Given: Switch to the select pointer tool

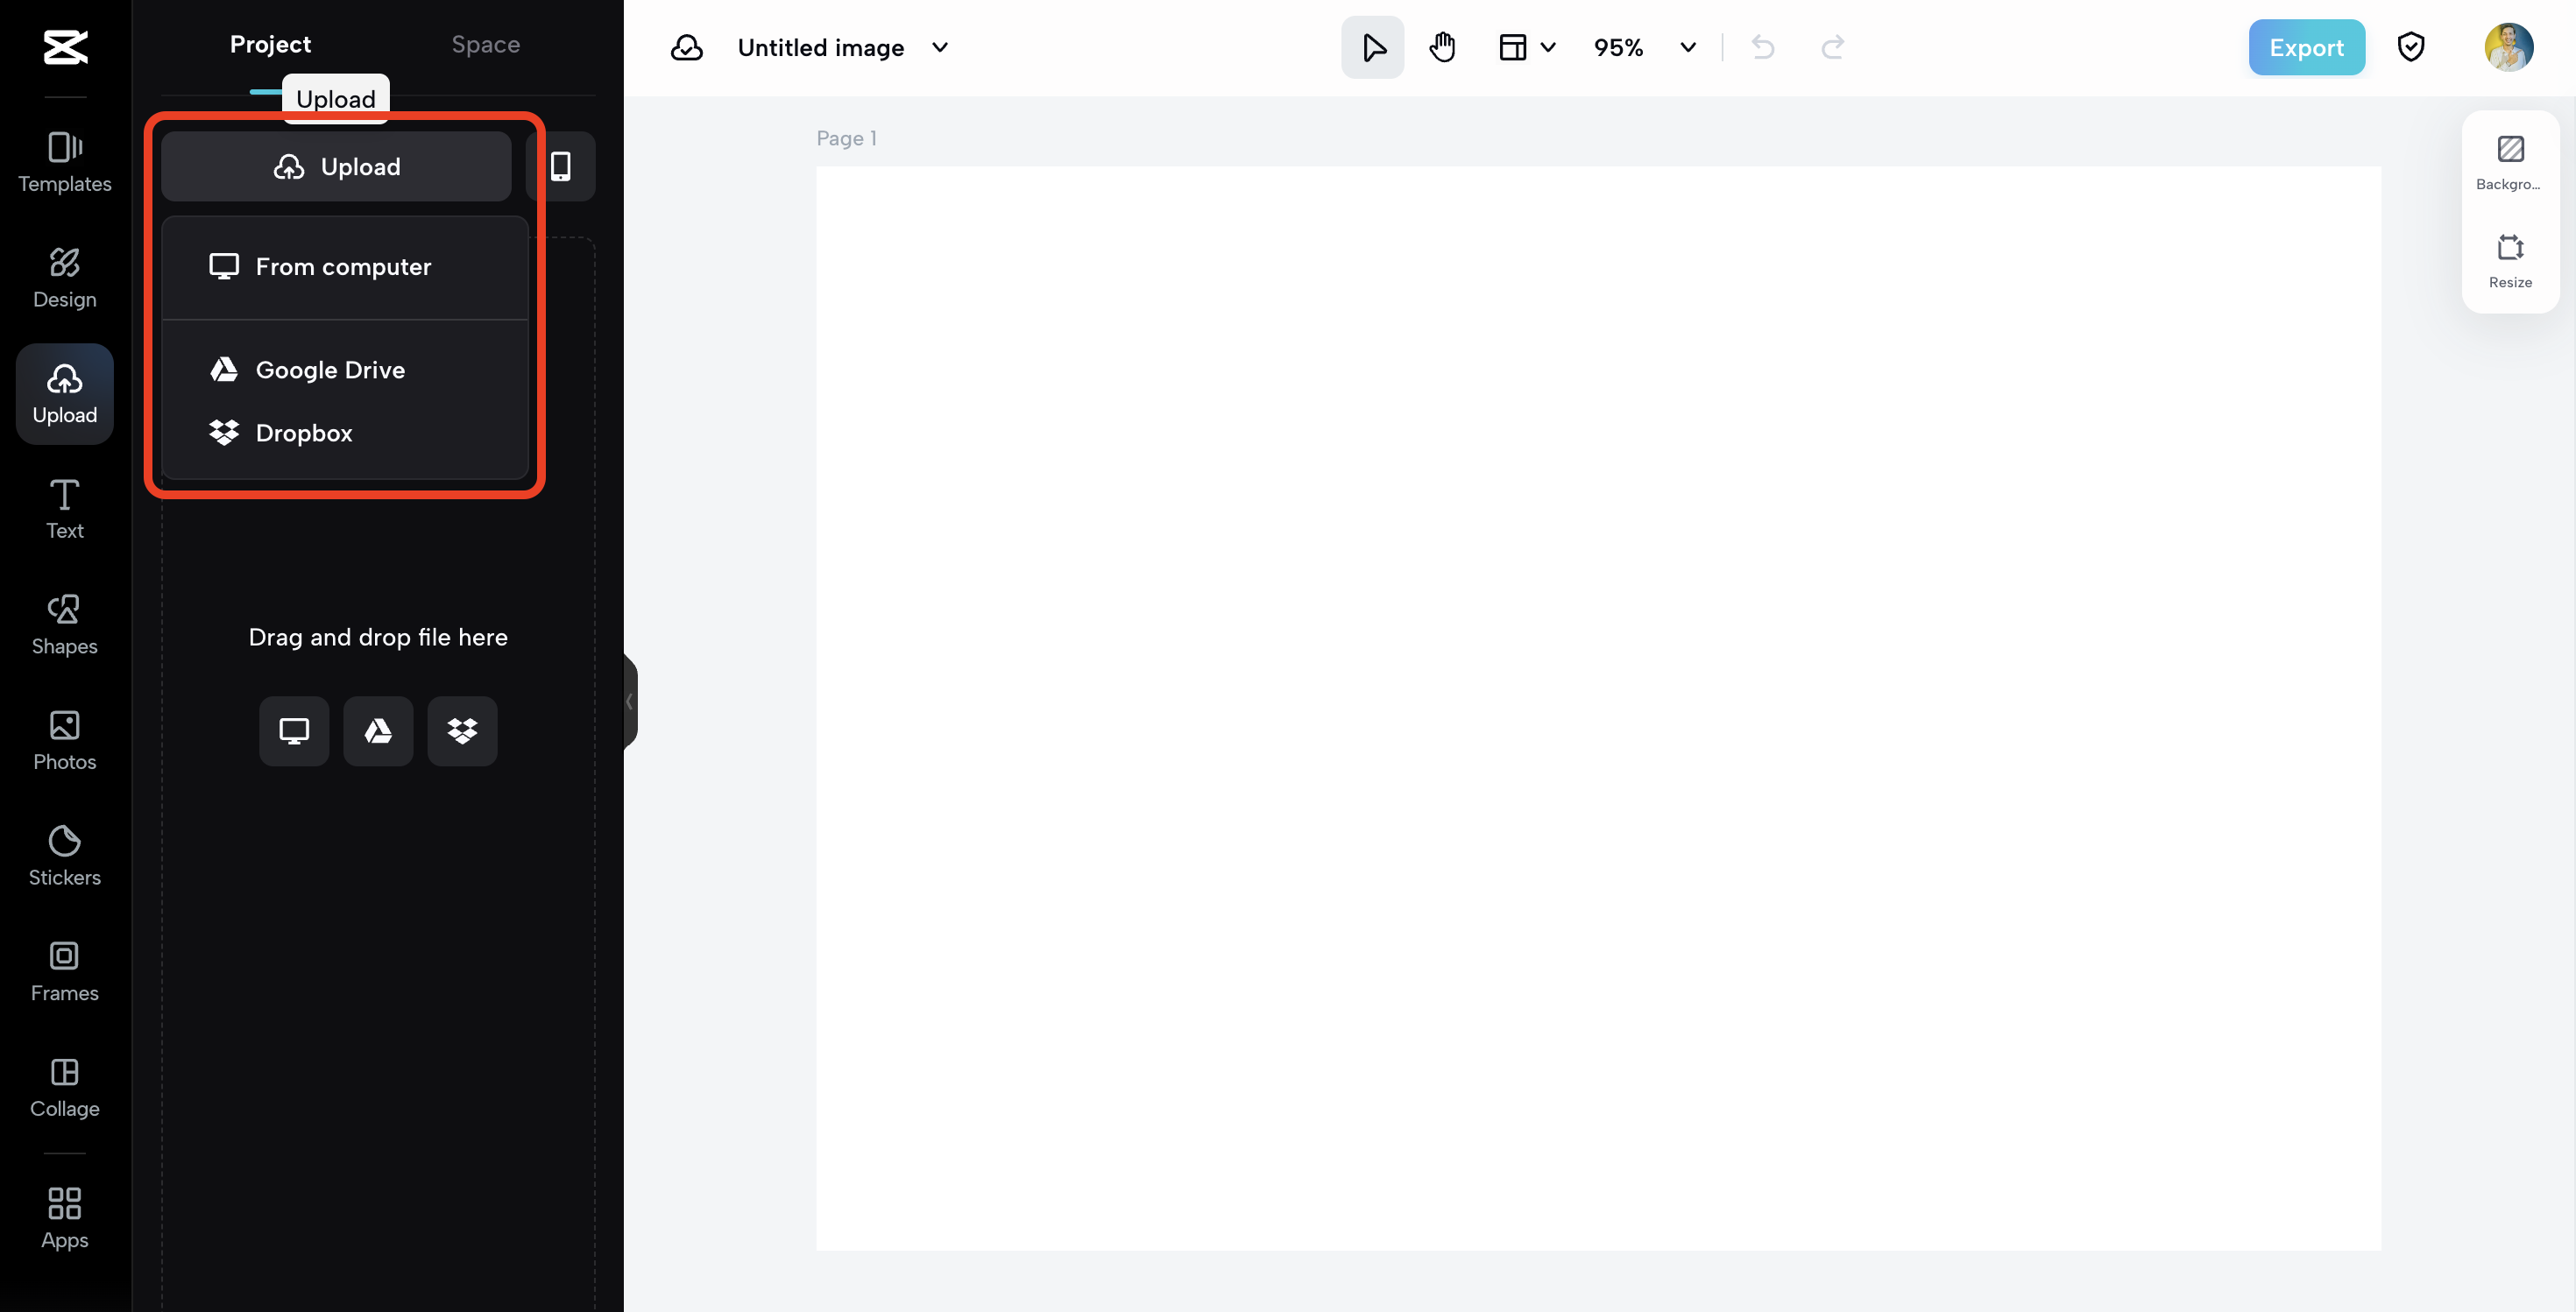Looking at the screenshot, I should (x=1372, y=47).
